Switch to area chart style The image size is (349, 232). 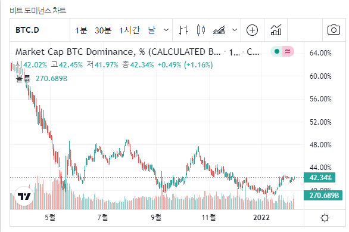point(219,30)
